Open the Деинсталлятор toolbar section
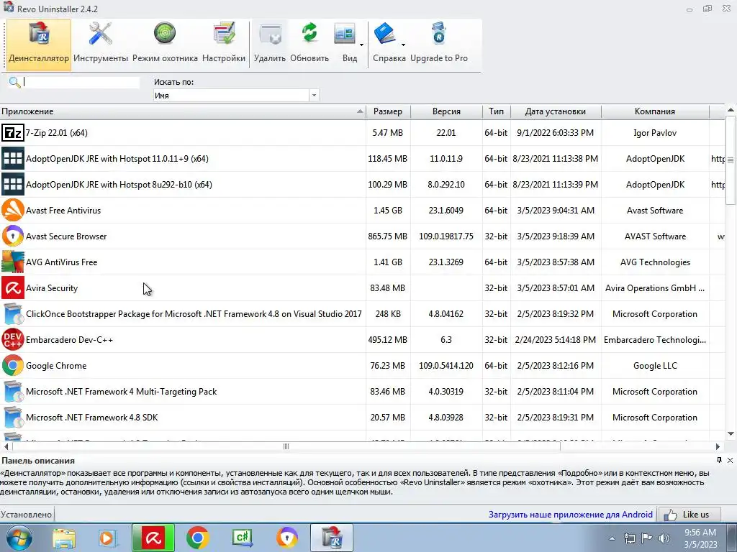Screen dimensions: 737x552 tap(39, 45)
